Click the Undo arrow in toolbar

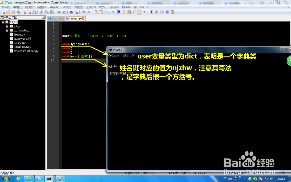point(59,12)
